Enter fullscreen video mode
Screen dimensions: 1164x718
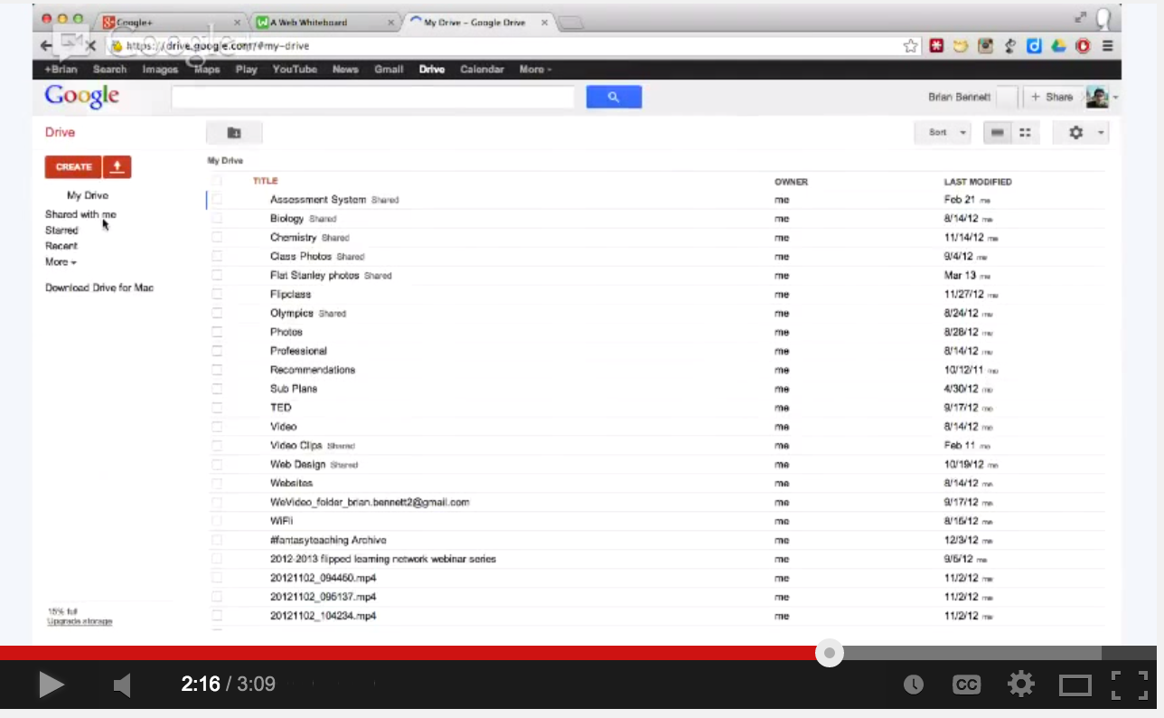point(1129,685)
